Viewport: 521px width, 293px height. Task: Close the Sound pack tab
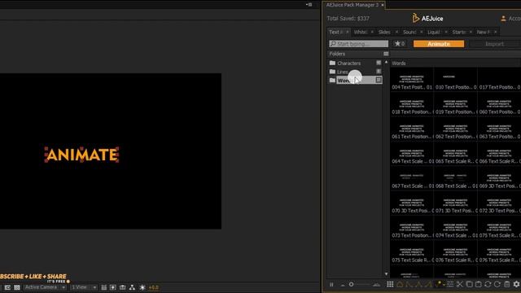422,32
